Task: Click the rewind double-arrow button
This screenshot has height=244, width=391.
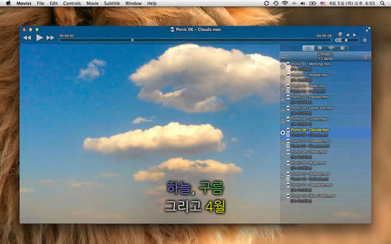Action: (x=27, y=38)
